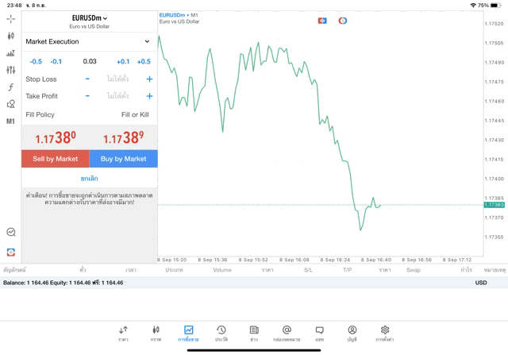
Task: Select the crosshair tool in left sidebar
Action: 10,18
